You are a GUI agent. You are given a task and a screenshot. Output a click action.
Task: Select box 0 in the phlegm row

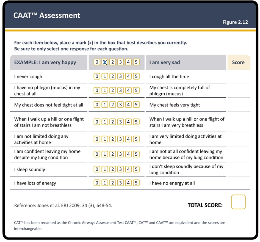[x=97, y=90]
